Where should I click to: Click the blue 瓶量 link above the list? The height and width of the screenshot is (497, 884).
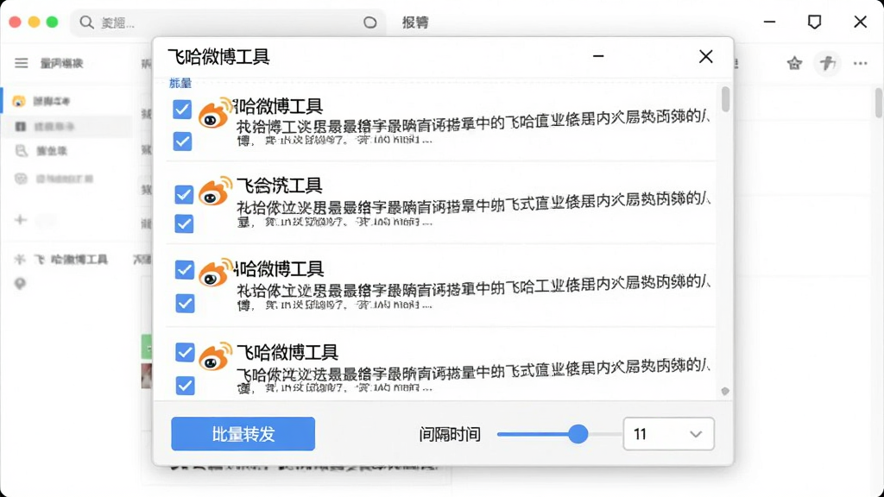click(x=180, y=83)
